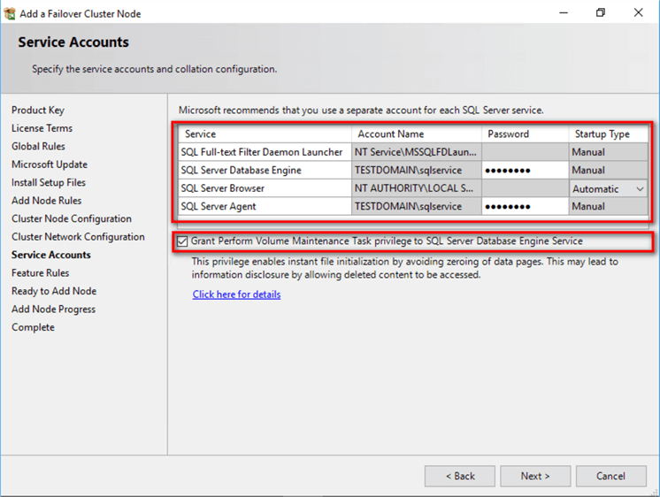Click NT AUTHORITY\LOCAL S... account cell
This screenshot has width=660, height=497.
pyautogui.click(x=417, y=188)
